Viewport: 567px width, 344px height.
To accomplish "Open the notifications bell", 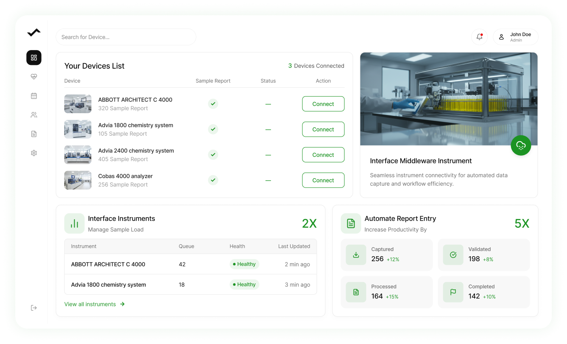I will click(x=480, y=37).
